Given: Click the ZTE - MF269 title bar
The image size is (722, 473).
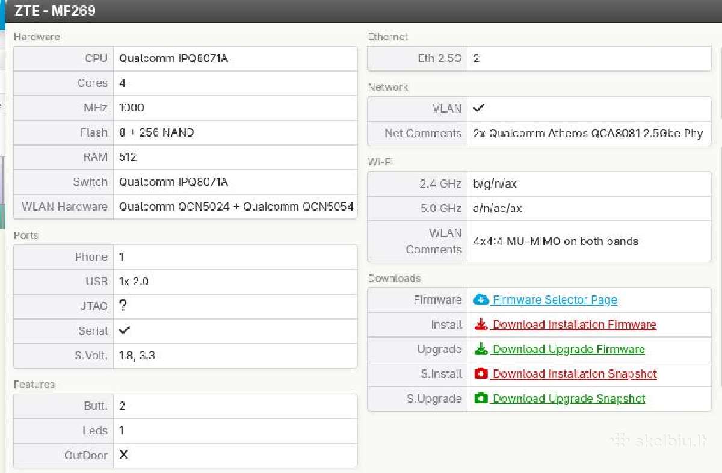Looking at the screenshot, I should pos(361,11).
